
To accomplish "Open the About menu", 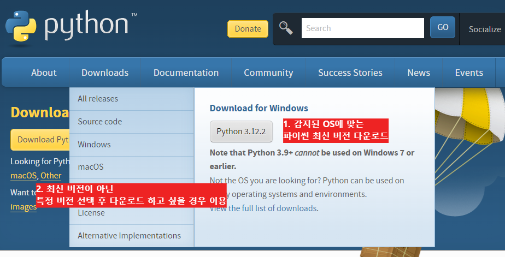I will click(44, 73).
